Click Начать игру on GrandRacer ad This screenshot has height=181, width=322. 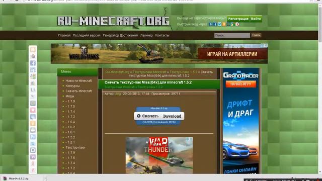click(x=240, y=84)
